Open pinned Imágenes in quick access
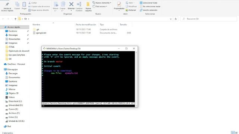Viewport: 239px width, 134px height. click(13, 43)
